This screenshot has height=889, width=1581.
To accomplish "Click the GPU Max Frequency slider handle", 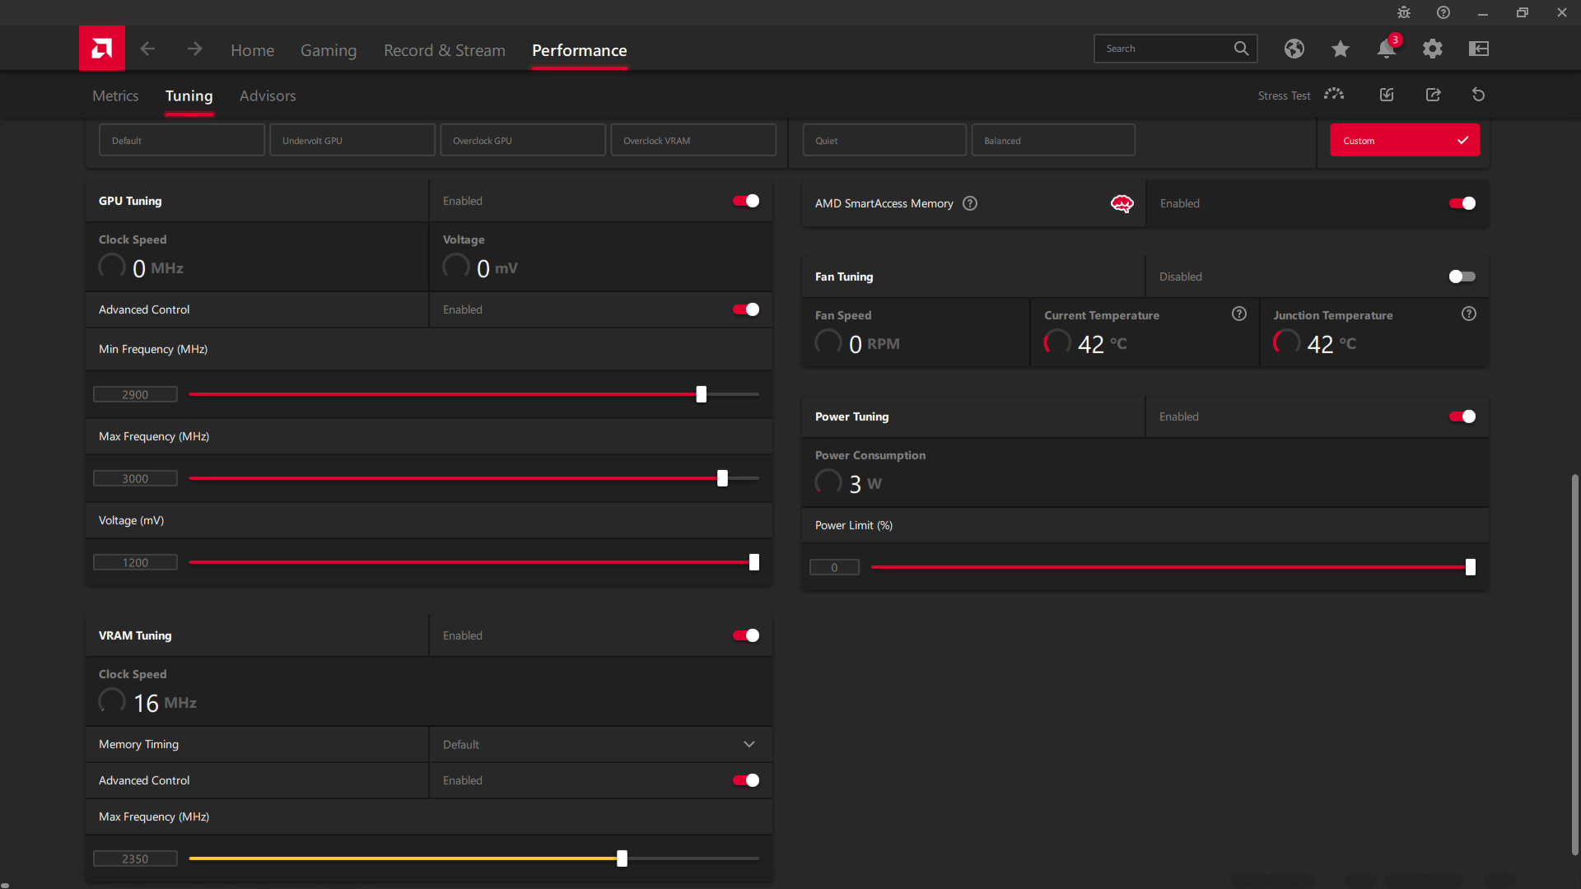I will (x=723, y=478).
